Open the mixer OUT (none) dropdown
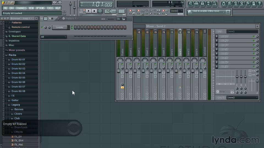 [242, 98]
